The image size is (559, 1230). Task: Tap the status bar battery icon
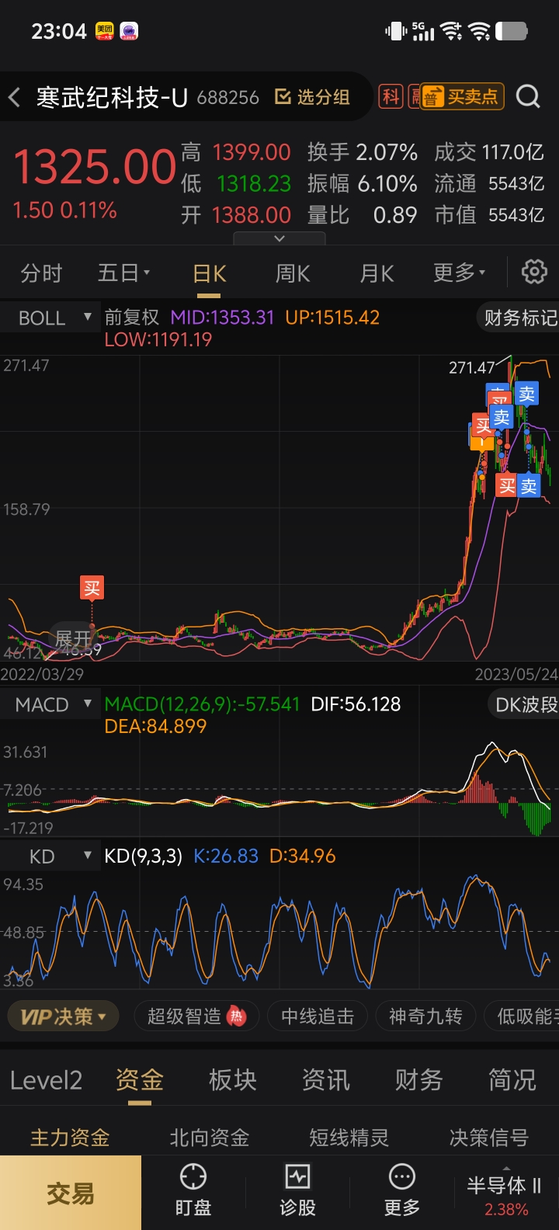pos(511,31)
